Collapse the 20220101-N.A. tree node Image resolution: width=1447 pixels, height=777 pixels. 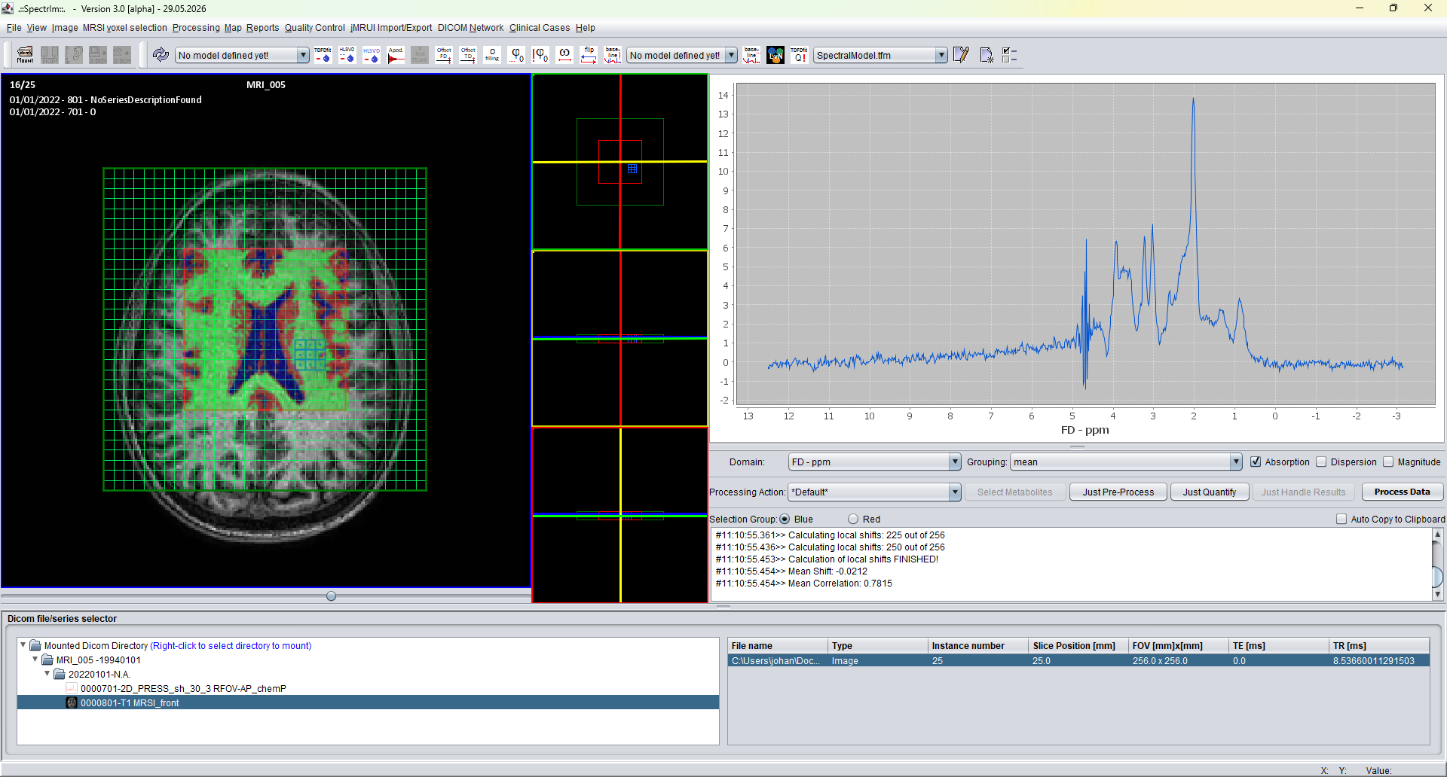47,674
